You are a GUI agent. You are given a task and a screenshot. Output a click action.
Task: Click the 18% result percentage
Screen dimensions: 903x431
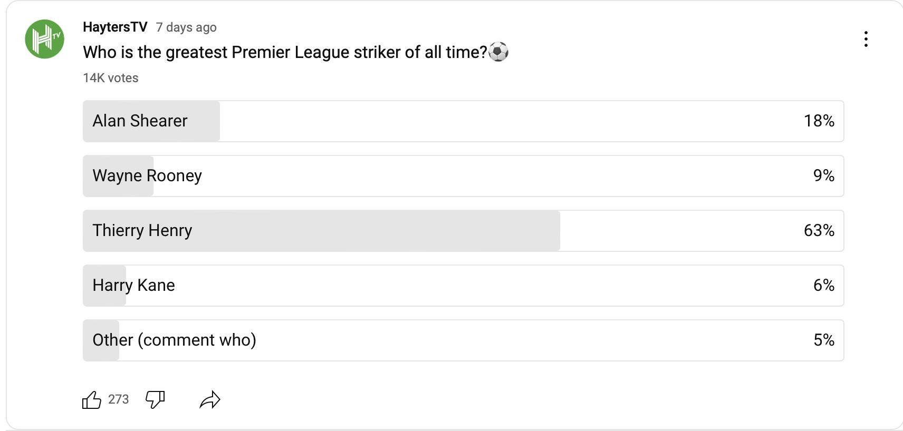point(819,121)
